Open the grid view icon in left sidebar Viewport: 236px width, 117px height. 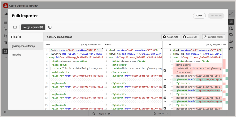coord(5,22)
